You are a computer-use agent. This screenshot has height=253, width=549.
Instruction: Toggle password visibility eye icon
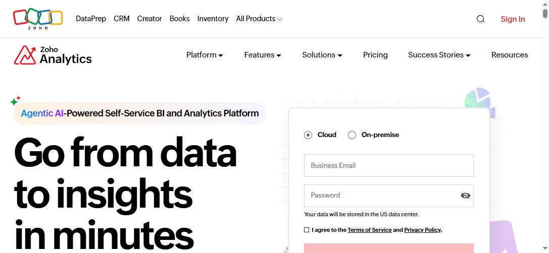465,196
